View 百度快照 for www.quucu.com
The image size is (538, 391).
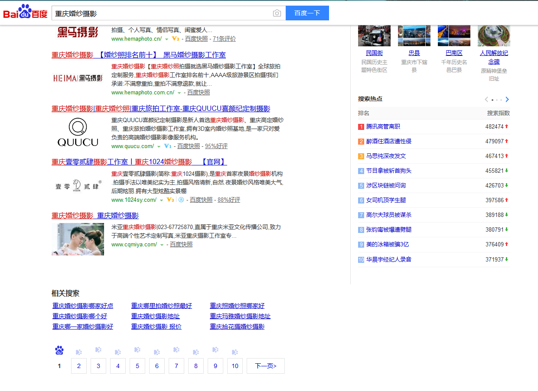pyautogui.click(x=189, y=146)
